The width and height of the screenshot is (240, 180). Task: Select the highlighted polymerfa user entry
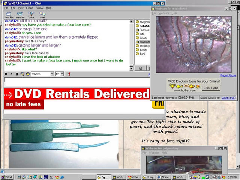point(142,42)
